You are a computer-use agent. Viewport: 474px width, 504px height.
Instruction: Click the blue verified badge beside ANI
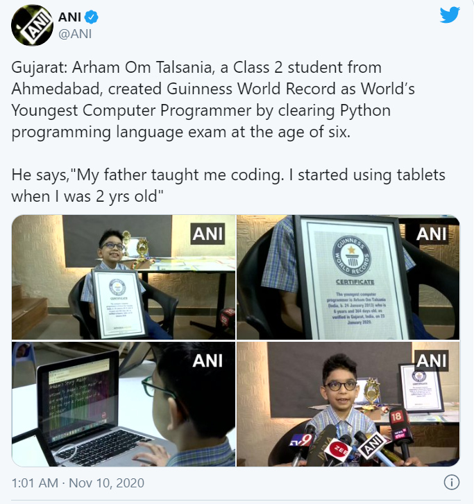click(x=92, y=17)
